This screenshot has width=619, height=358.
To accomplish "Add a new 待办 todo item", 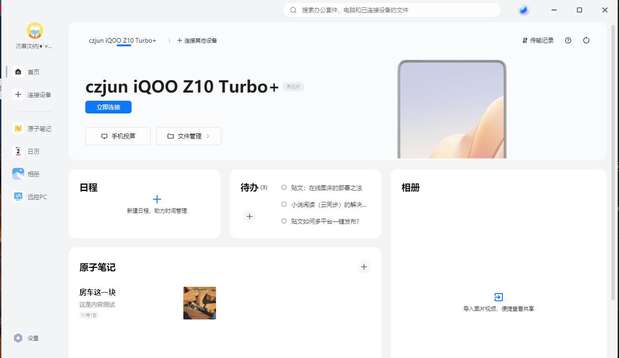I will pos(249,216).
